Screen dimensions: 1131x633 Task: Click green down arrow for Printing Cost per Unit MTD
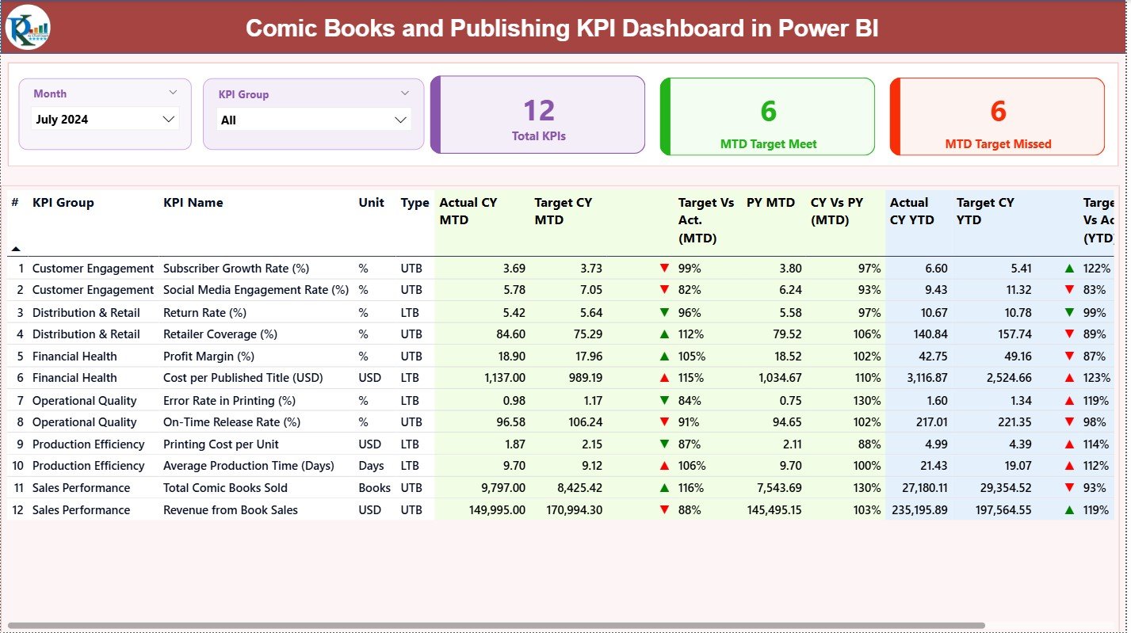[x=664, y=444]
